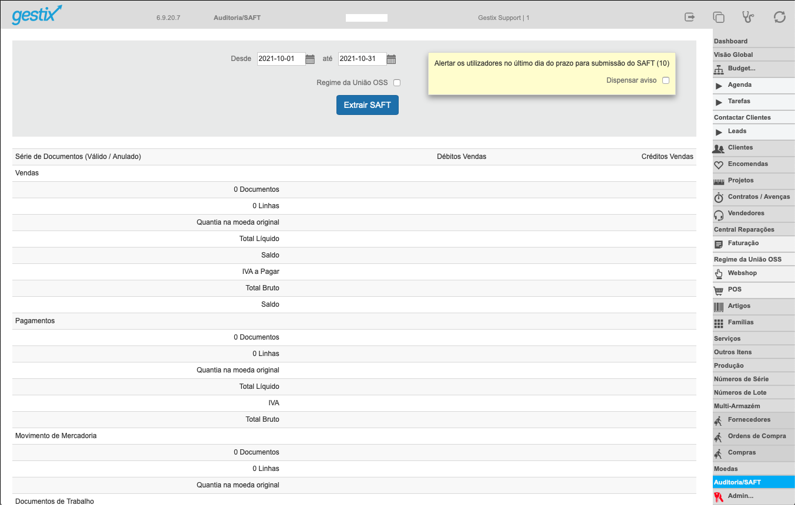Open Números de Lote menu item

coord(753,392)
